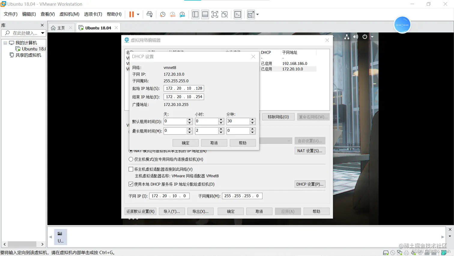The width and height of the screenshot is (454, 256).
Task: Toggle the thumbnail bar view icon
Action: point(205,14)
